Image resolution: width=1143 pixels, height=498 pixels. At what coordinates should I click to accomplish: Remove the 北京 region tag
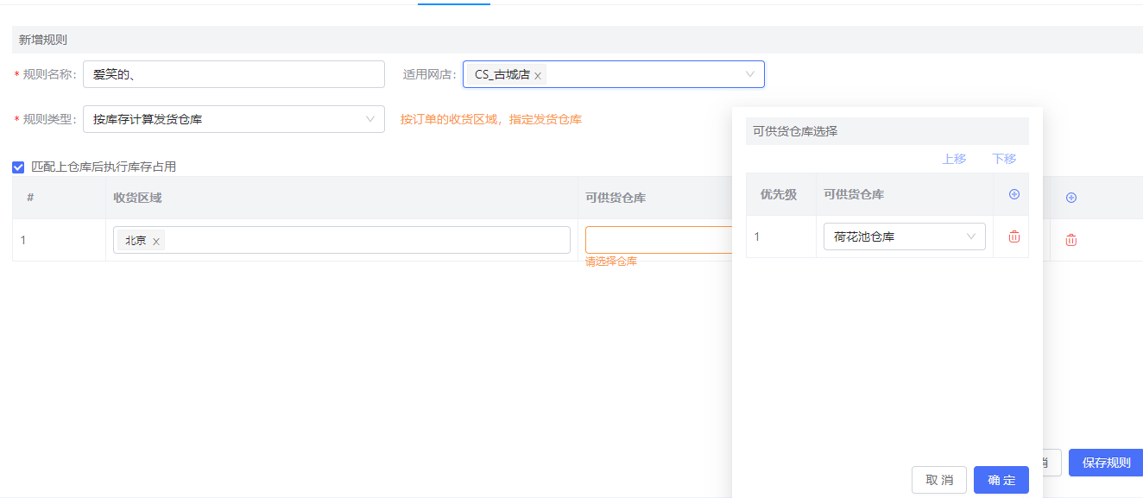(x=156, y=242)
